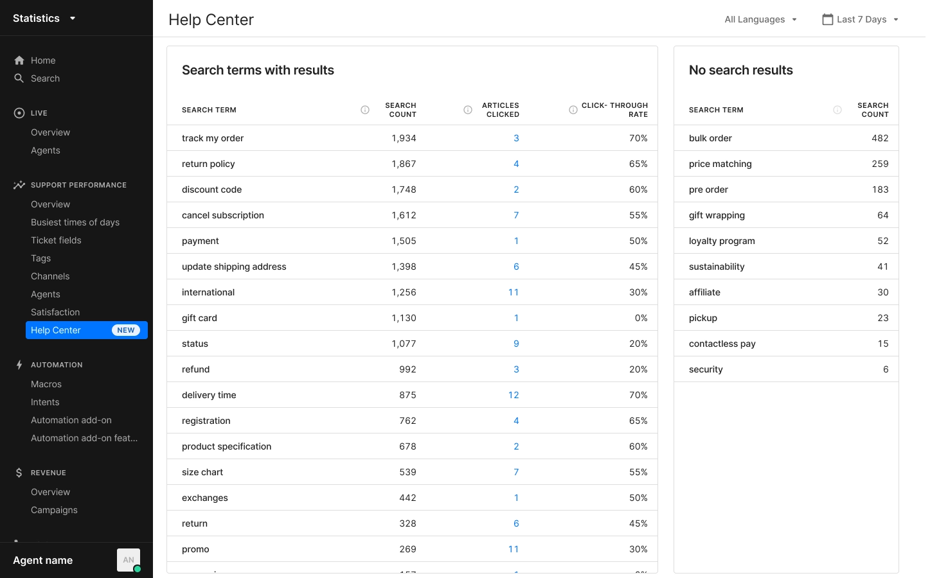939x578 pixels.
Task: Click the info icon near Click-Through Rate
Action: pyautogui.click(x=573, y=110)
